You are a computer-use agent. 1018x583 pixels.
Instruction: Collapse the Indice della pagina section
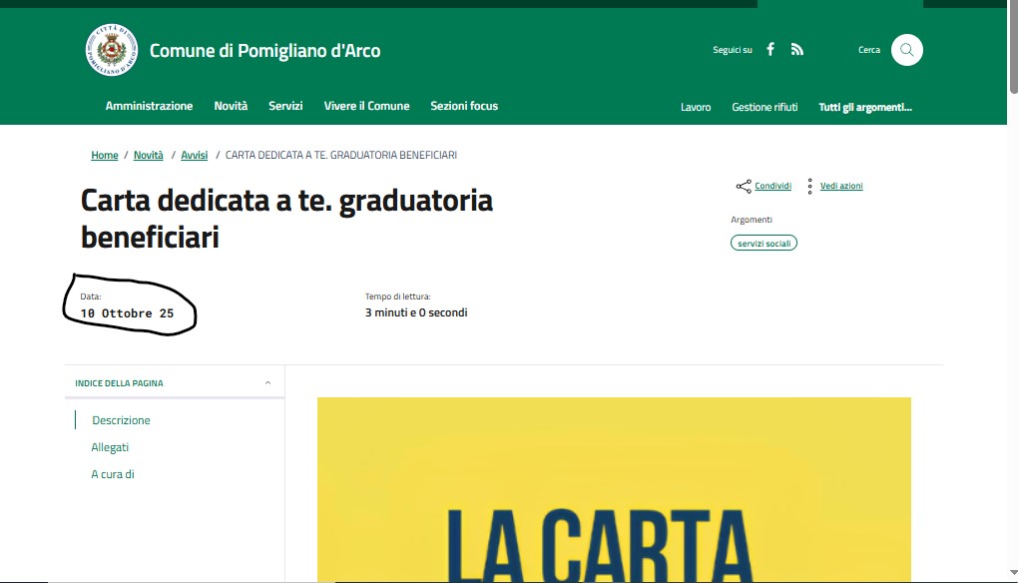[x=267, y=383]
